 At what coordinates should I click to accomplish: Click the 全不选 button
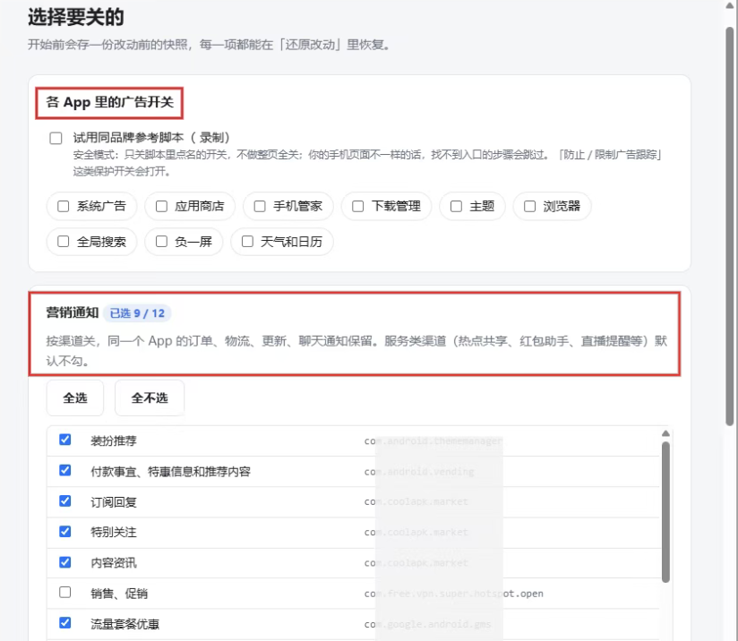point(150,398)
